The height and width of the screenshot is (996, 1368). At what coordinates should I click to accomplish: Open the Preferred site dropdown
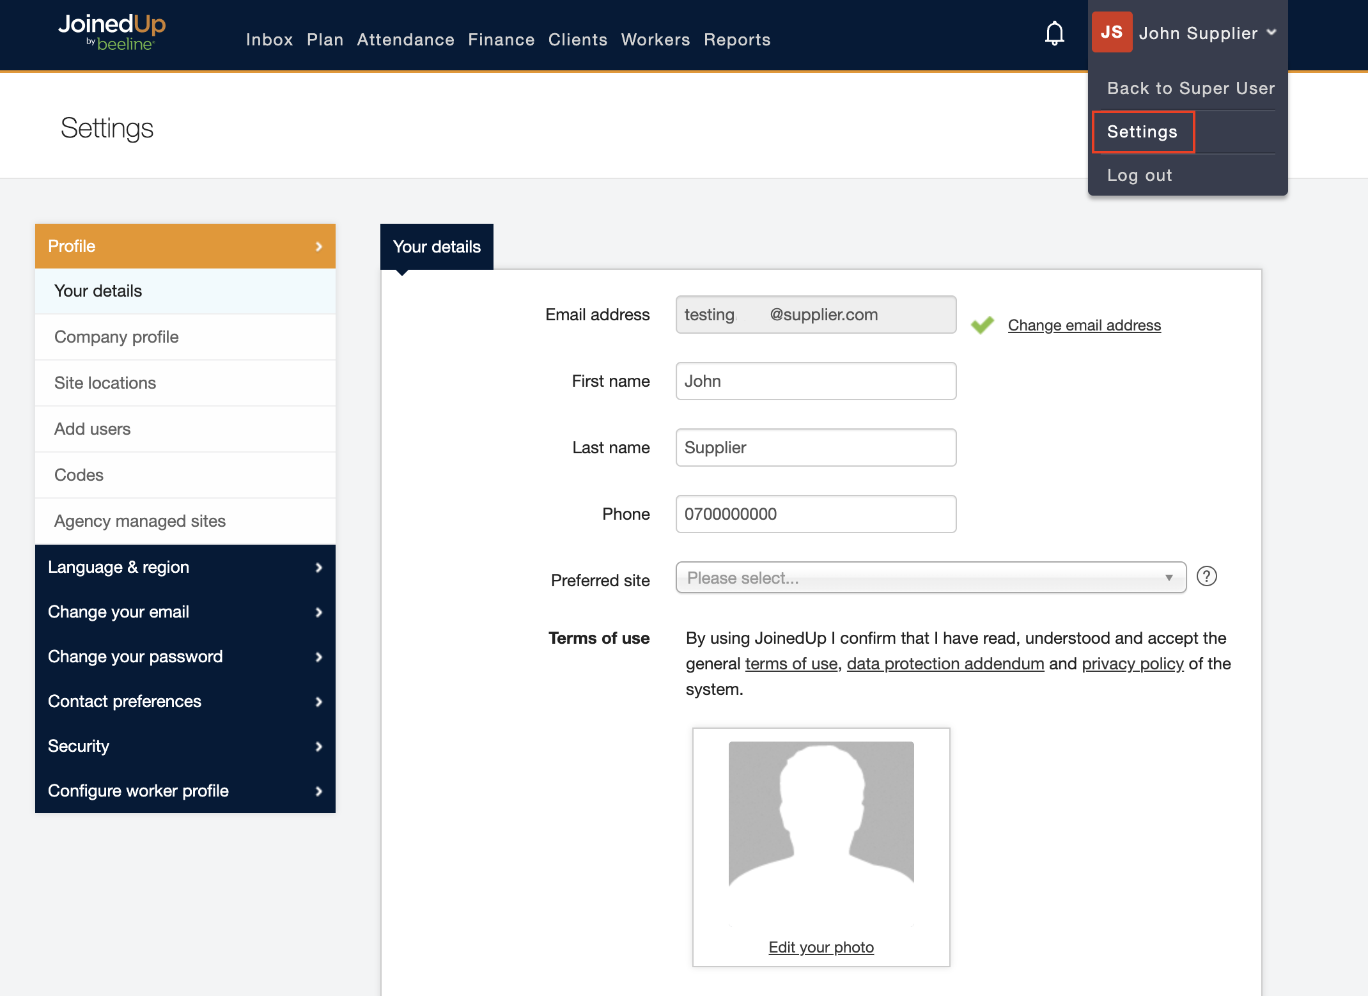click(x=930, y=578)
